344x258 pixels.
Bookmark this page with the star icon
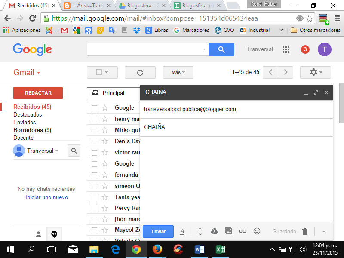point(309,18)
